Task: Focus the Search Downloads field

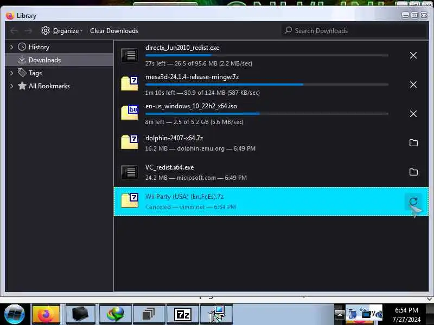Action: 354,30
